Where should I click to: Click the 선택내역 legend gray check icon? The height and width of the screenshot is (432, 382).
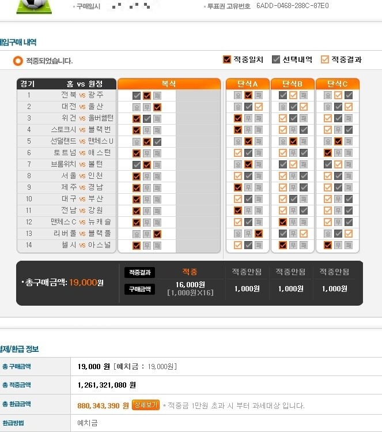pos(276,59)
